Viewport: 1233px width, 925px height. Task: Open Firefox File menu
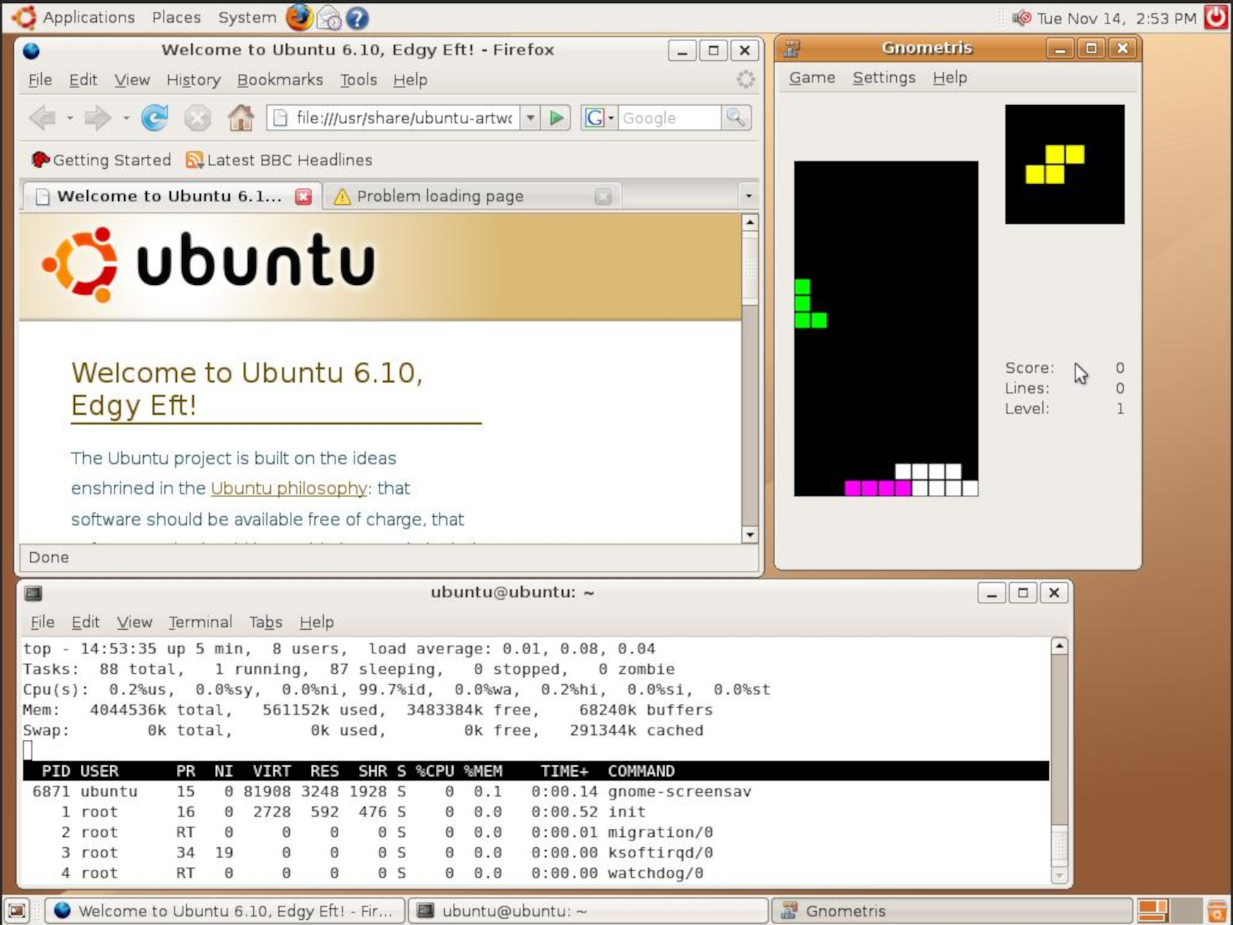coord(40,80)
